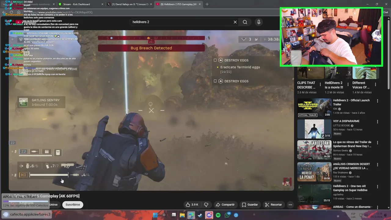Open options for ANÁLISIS CRIMSON DESERT
Image resolution: width=391 pixels, height=220 pixels.
pos(378,165)
